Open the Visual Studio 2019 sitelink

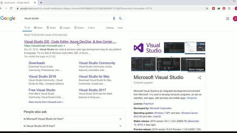[42, 76]
